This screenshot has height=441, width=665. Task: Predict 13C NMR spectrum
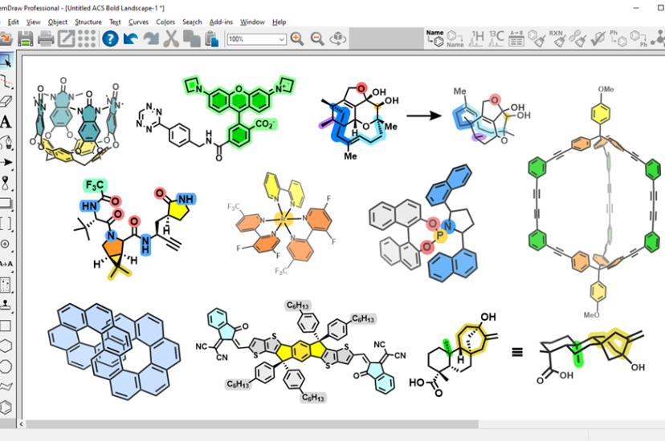tap(496, 38)
